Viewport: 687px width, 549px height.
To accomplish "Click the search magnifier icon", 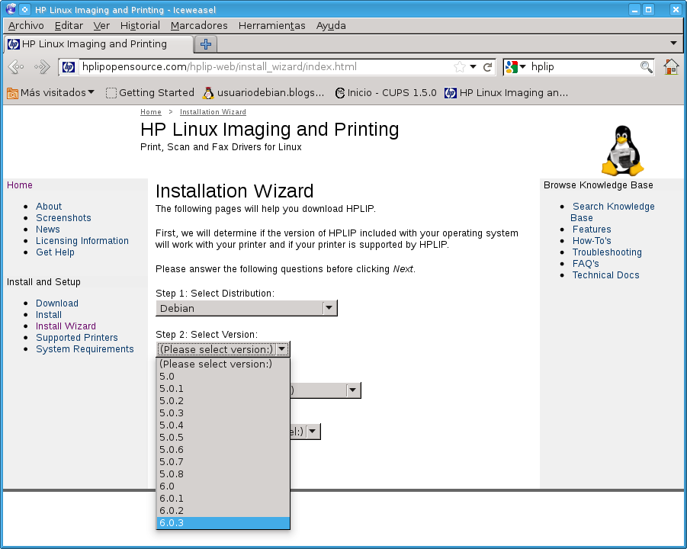I will (647, 67).
